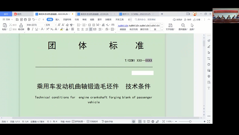Open the 页面布局 ribbon tab
Screen dimensions: 239x135
point(67,19)
